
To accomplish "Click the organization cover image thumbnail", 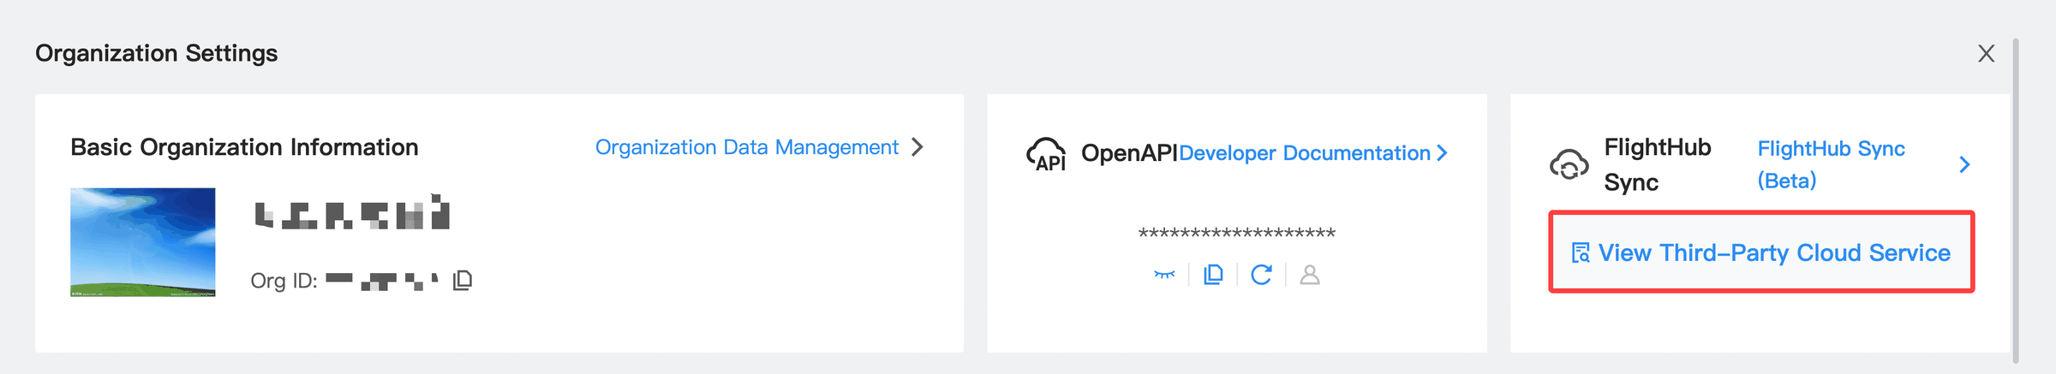I will [x=143, y=242].
